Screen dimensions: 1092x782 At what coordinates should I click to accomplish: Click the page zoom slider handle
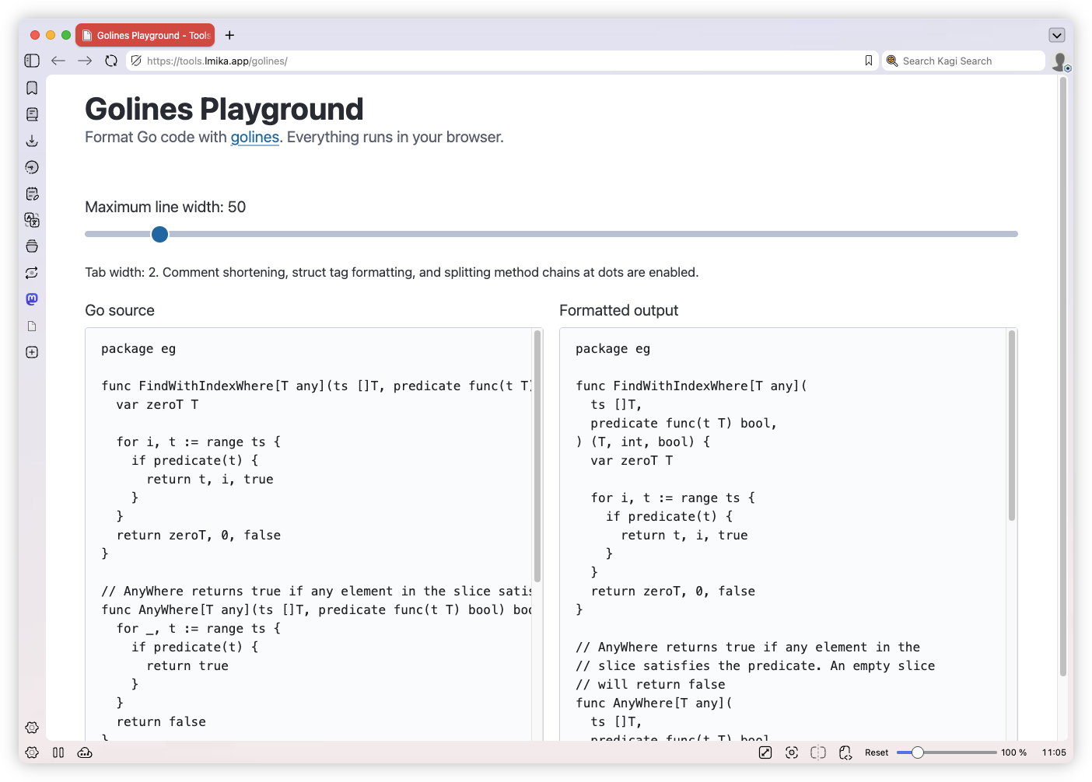(x=918, y=752)
